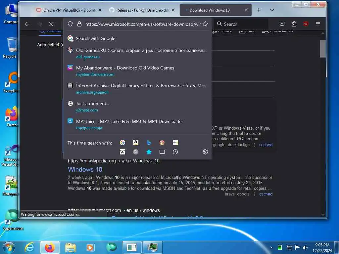Open three-dot options for Wikipedia result
The width and height of the screenshot is (339, 254).
(x=254, y=194)
